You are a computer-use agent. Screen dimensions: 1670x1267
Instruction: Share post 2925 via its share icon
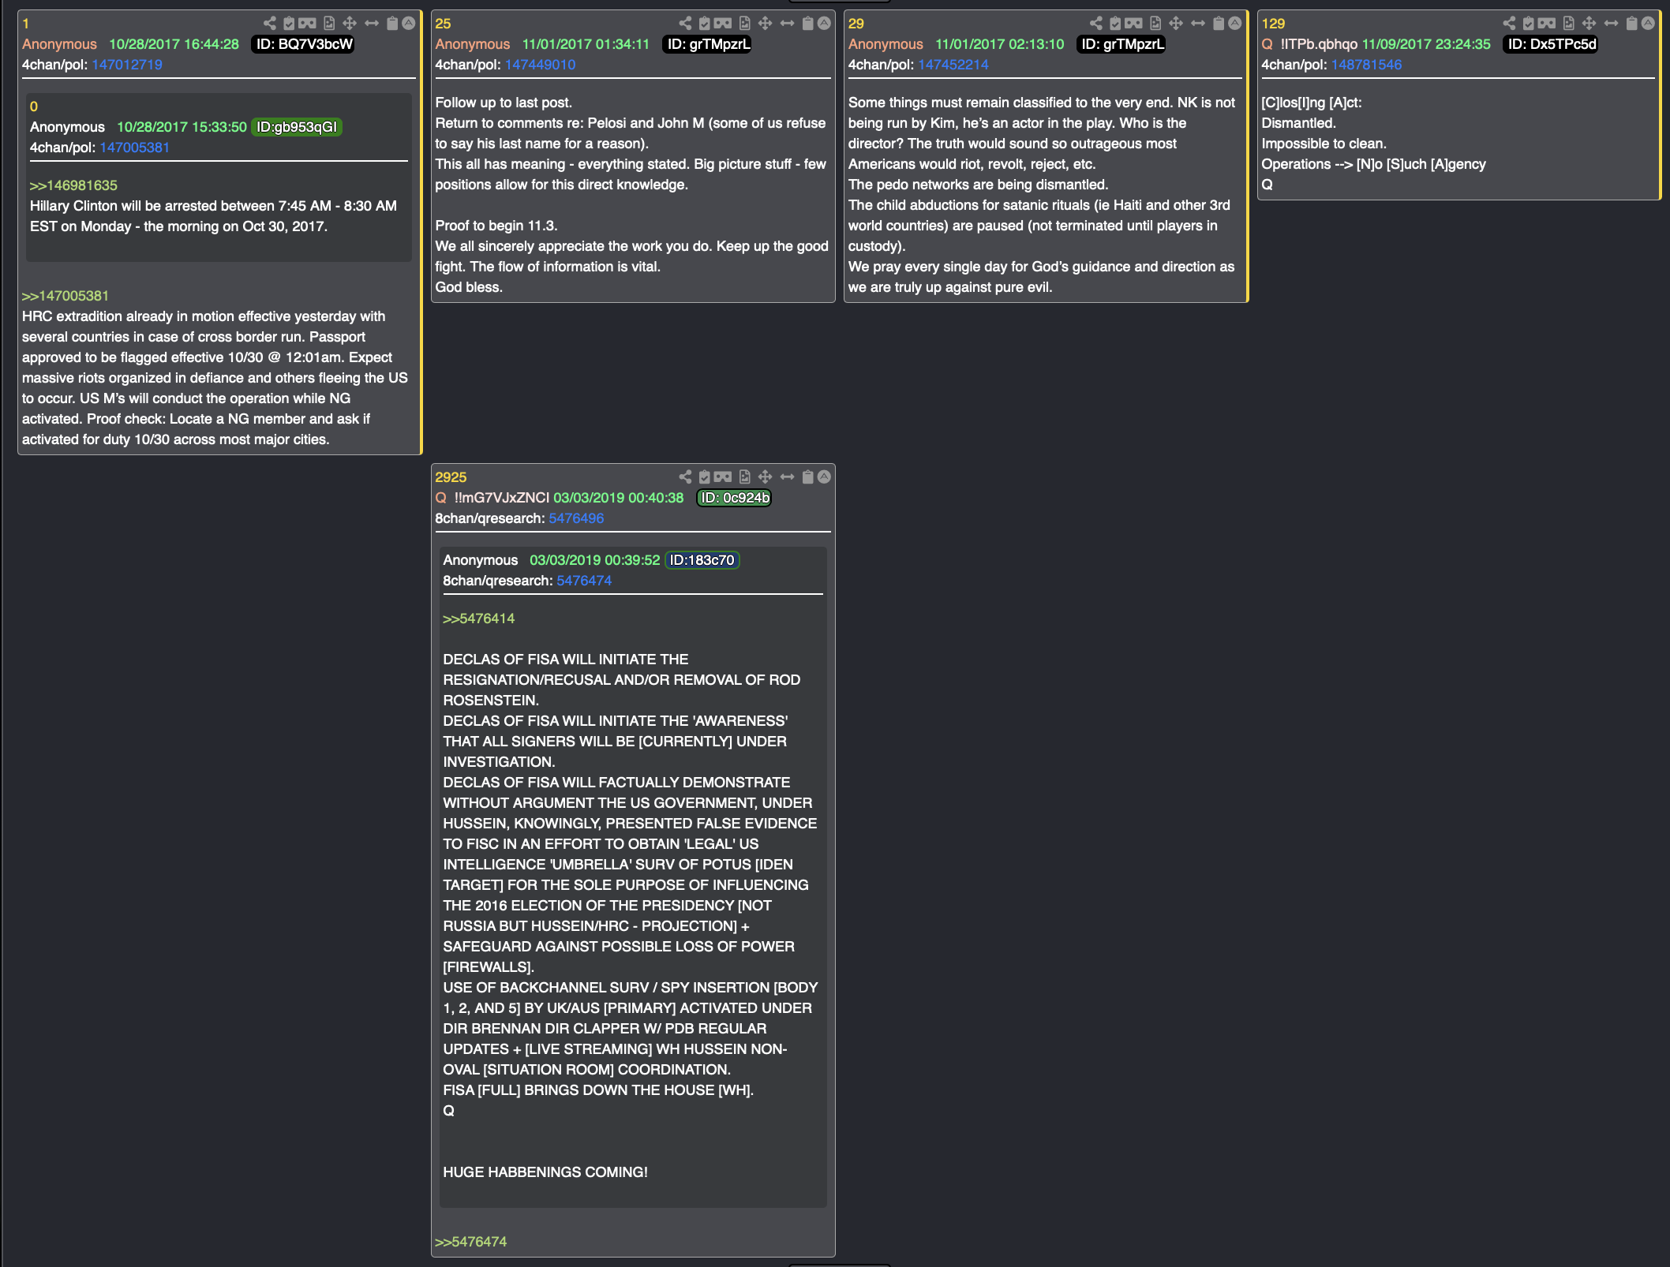pyautogui.click(x=685, y=477)
